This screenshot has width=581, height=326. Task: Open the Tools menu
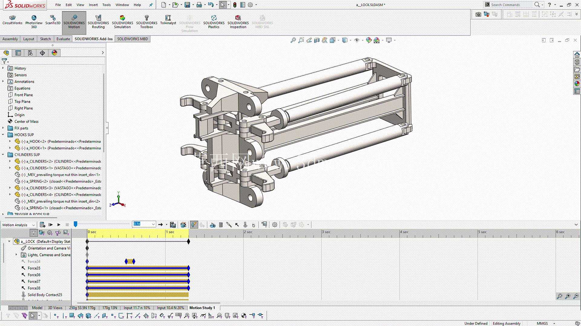tap(107, 5)
